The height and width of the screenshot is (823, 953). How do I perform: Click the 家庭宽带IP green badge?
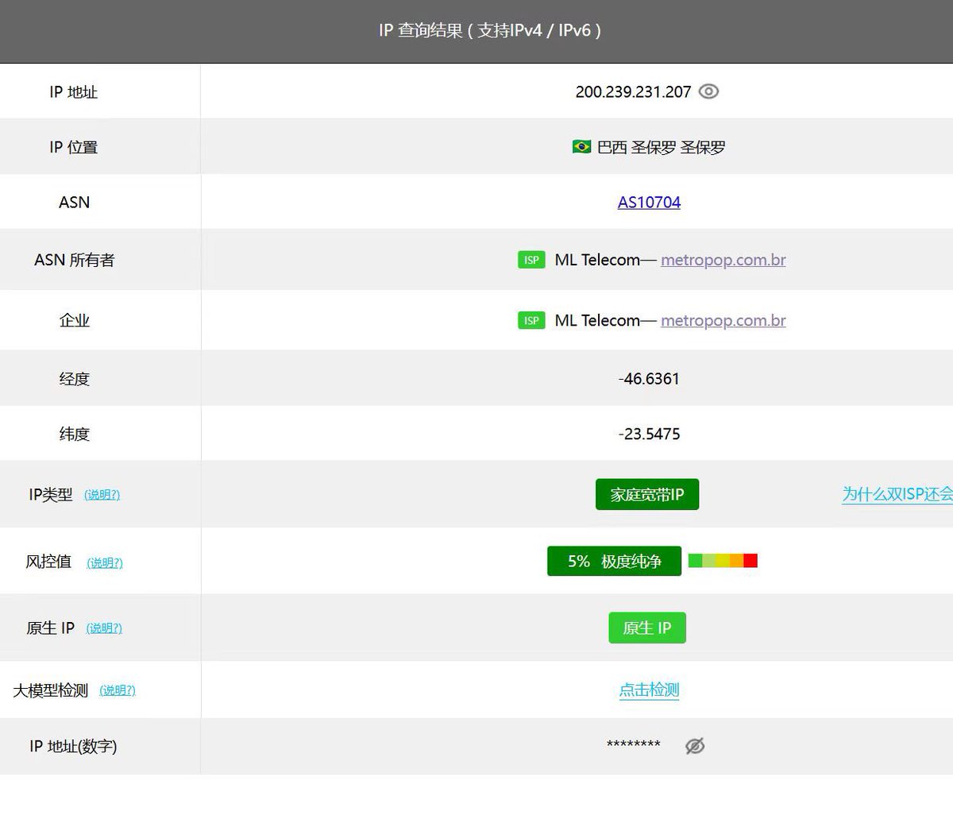click(x=647, y=494)
